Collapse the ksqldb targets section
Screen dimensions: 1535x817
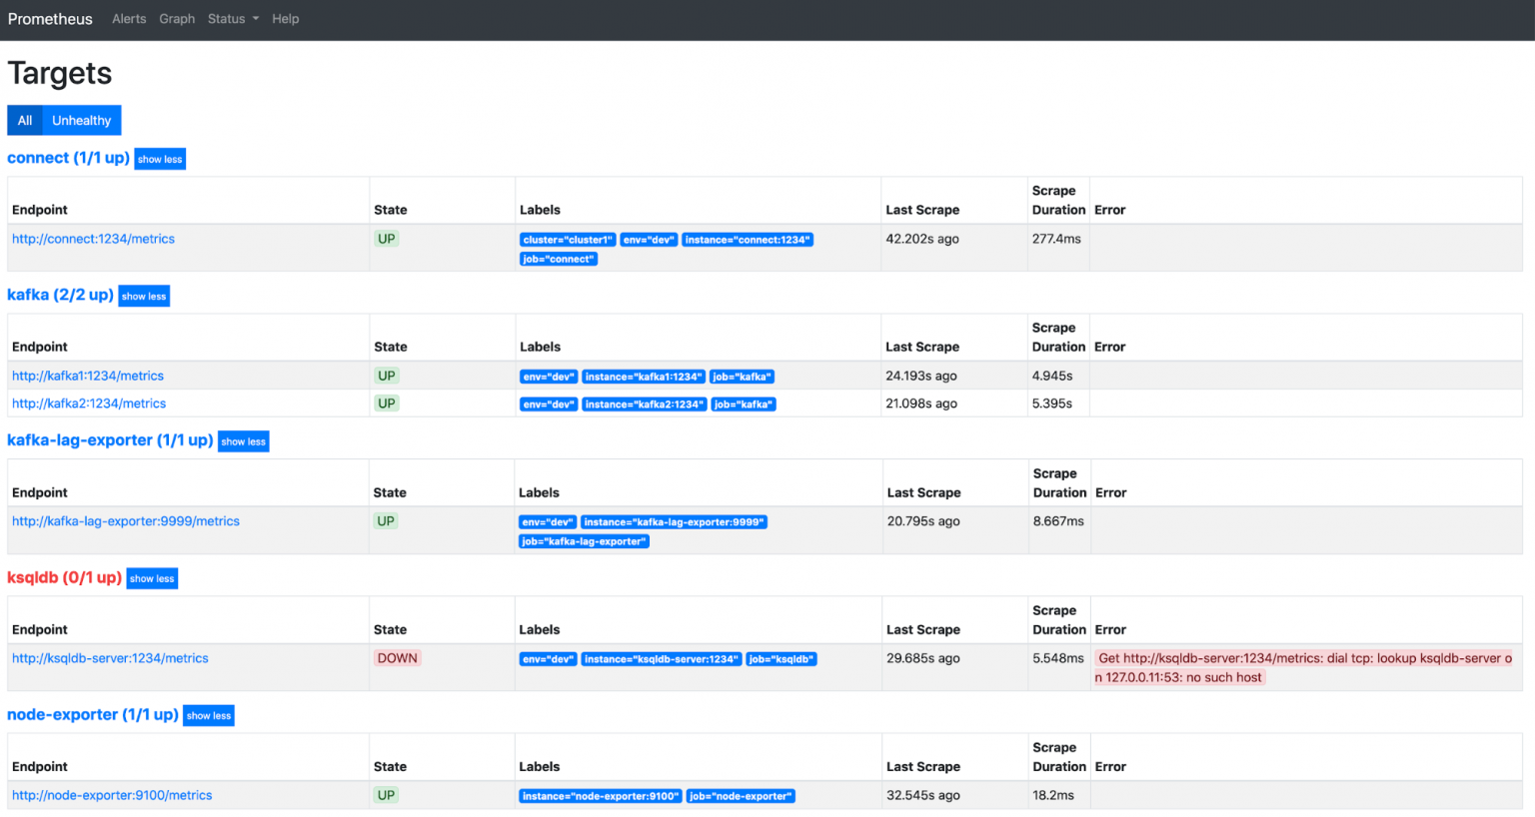(x=152, y=577)
